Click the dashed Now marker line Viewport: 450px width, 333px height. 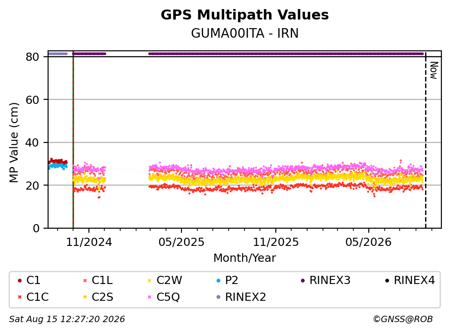426,141
